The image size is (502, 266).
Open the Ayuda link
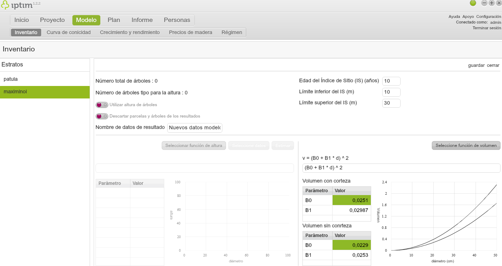point(454,16)
